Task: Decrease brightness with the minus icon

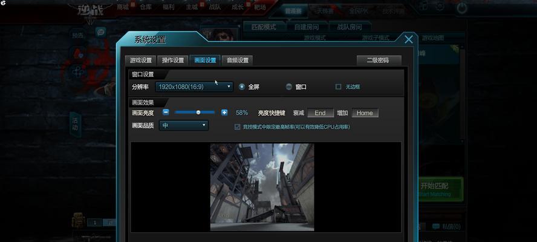Action: pyautogui.click(x=166, y=112)
